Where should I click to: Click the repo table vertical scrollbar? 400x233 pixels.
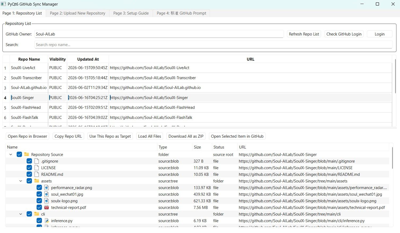pos(395,76)
